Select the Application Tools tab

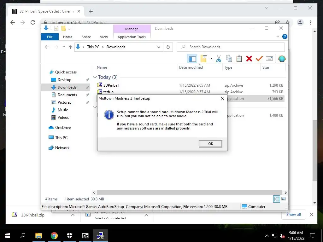pos(132,37)
